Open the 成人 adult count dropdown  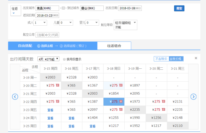(x=40, y=23)
